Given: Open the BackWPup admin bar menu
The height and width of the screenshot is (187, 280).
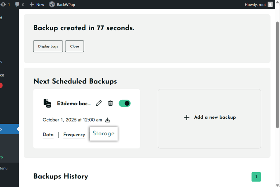Looking at the screenshot, I should tap(62, 5).
